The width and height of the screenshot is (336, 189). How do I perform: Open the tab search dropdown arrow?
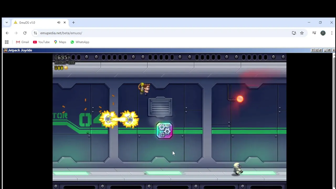pyautogui.click(x=7, y=23)
